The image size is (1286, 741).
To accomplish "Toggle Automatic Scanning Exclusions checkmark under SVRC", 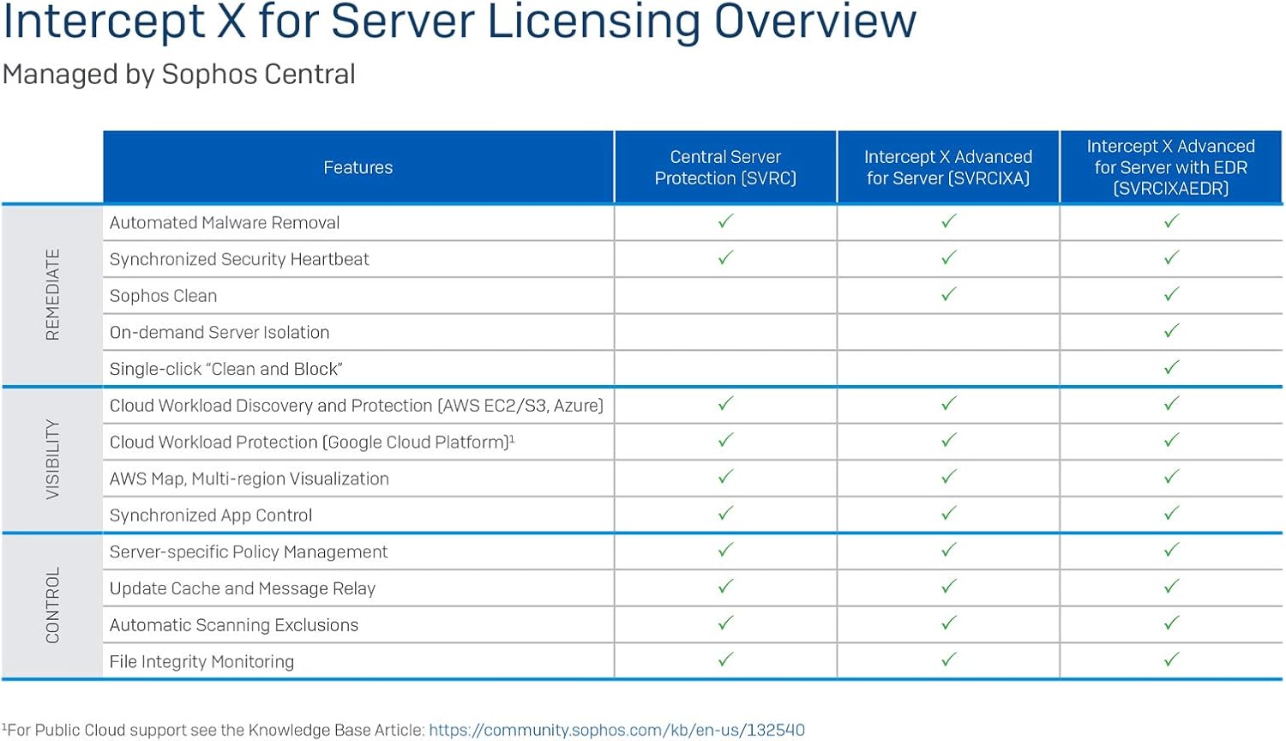I will click(x=724, y=624).
